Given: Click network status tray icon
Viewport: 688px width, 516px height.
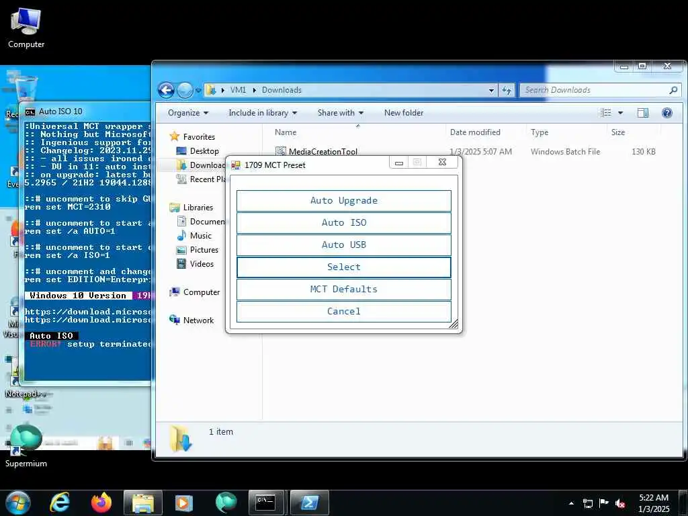Looking at the screenshot, I should tap(587, 503).
